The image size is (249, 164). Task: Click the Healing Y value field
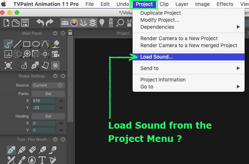44,130
